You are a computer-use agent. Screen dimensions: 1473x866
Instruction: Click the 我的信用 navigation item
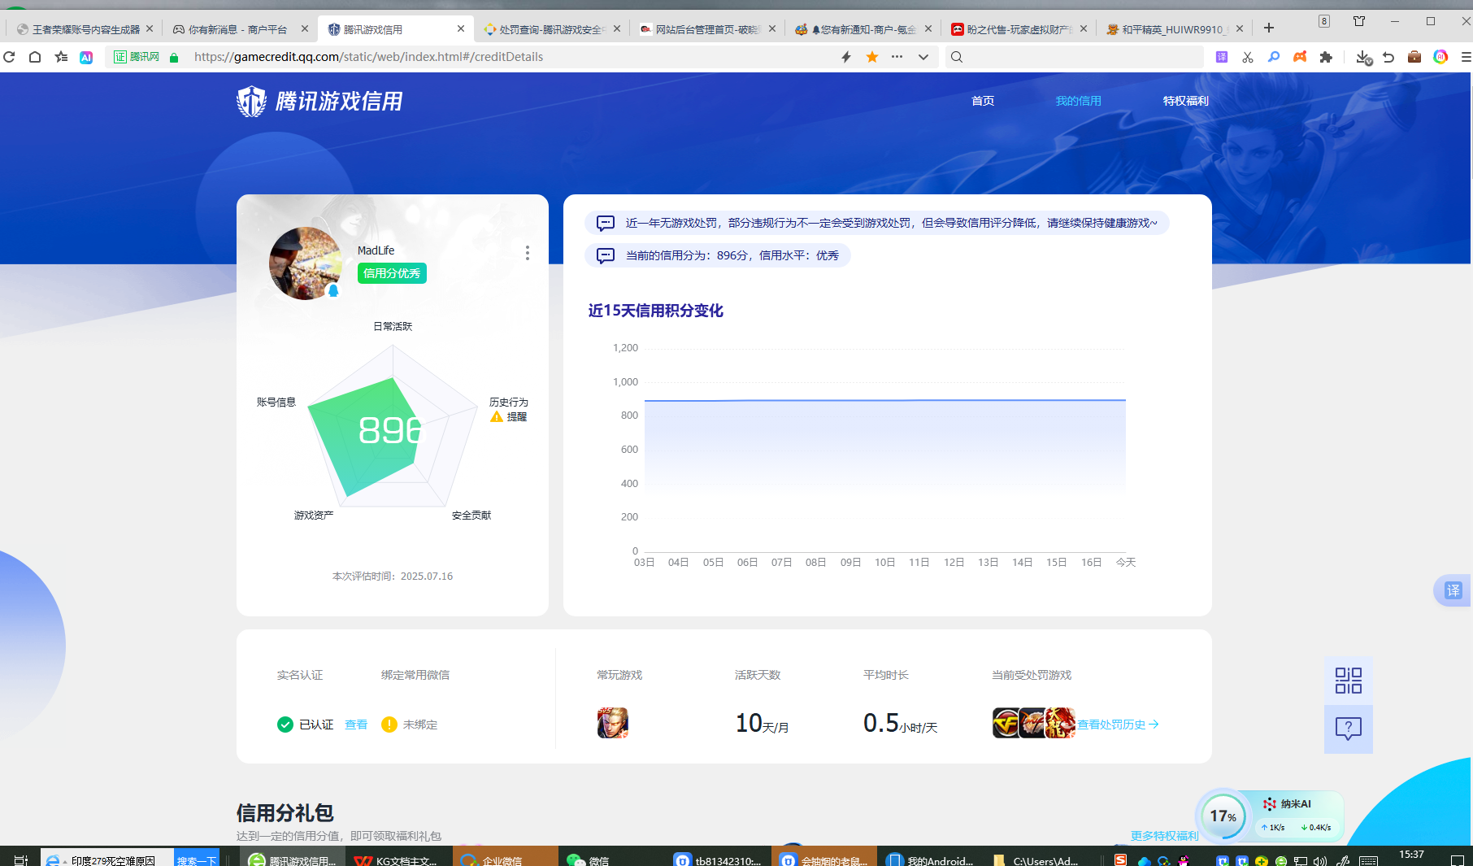(x=1078, y=101)
